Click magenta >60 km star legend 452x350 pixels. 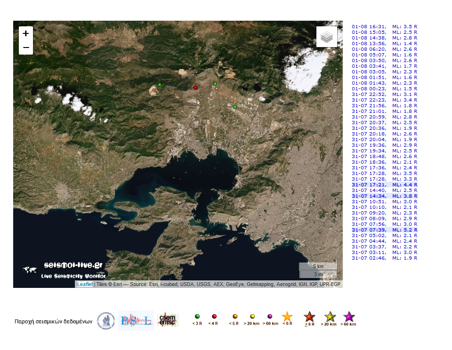pyautogui.click(x=349, y=317)
